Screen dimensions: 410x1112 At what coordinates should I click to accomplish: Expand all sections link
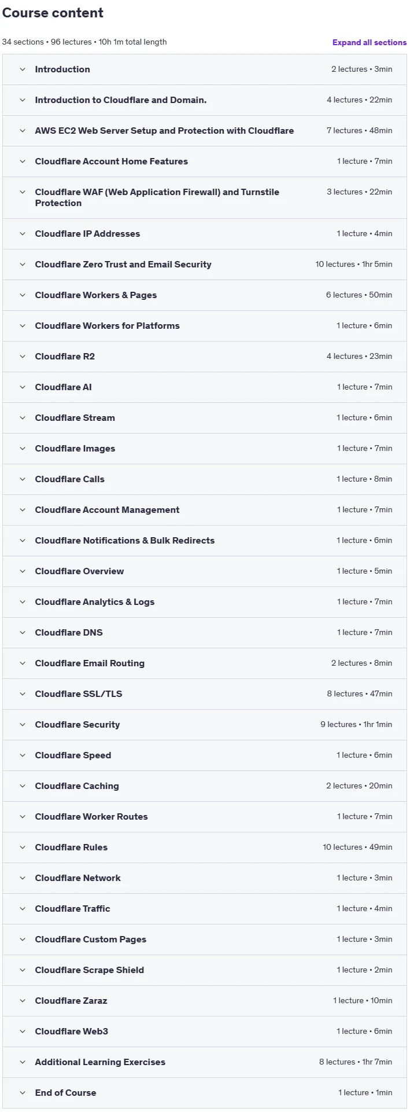369,42
